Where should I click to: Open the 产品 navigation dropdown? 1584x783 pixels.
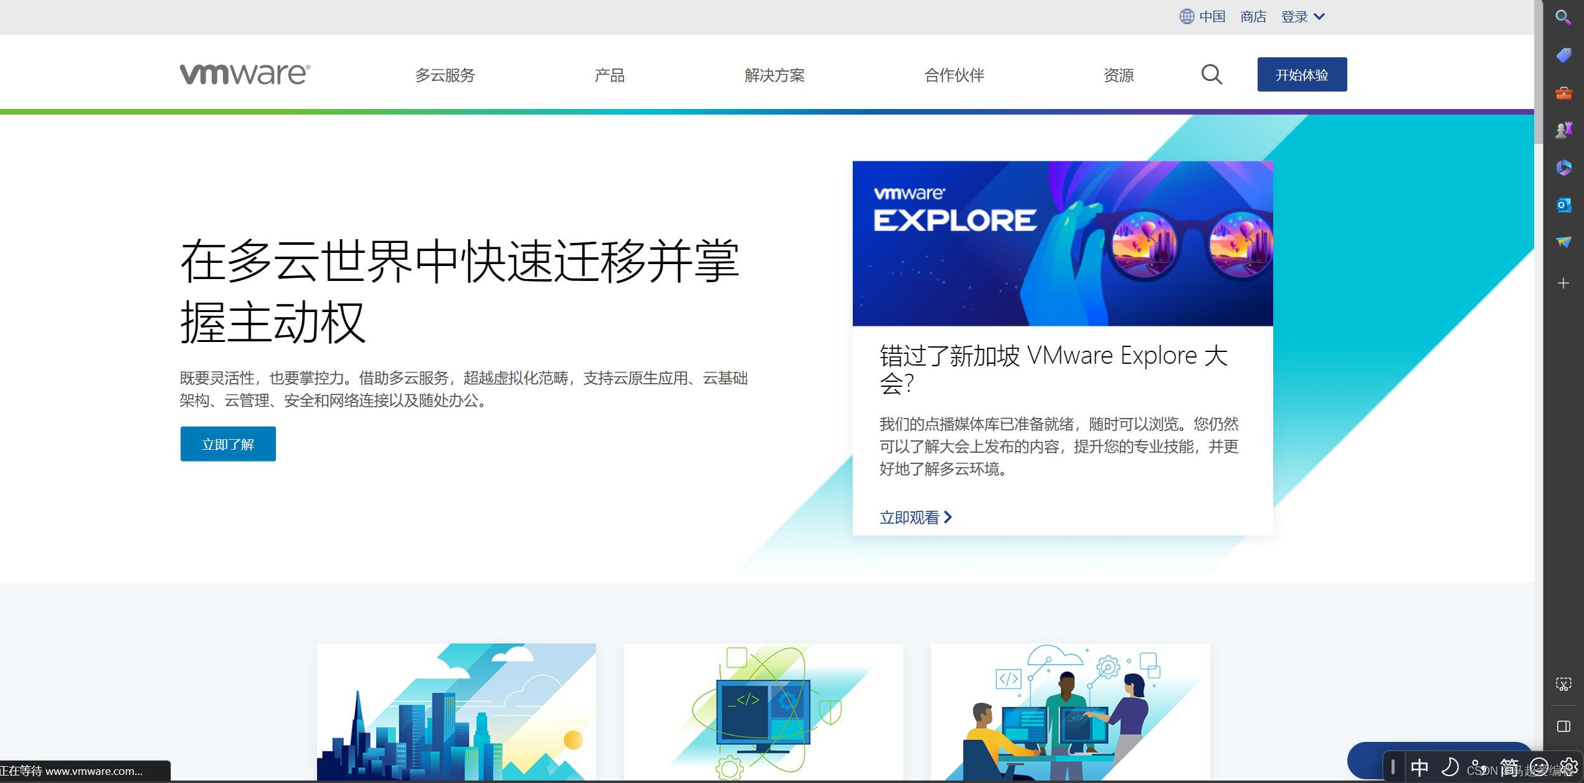610,75
